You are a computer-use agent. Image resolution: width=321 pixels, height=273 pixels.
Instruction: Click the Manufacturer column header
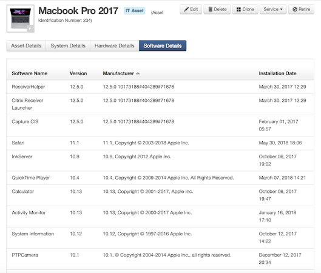pos(118,73)
